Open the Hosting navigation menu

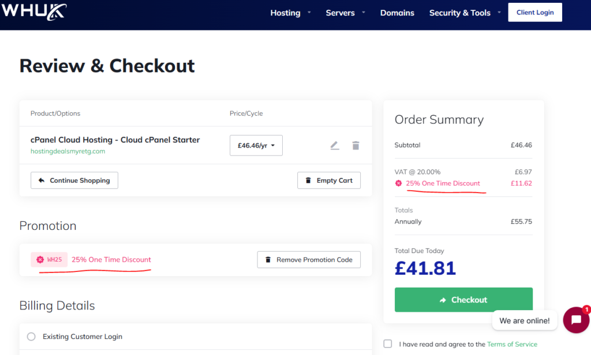[x=285, y=13]
